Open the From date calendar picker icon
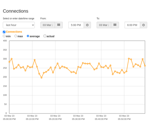The height and width of the screenshot is (121, 150). 59,25
